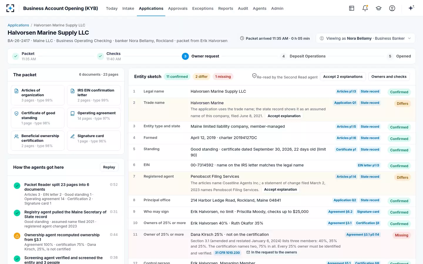Accept explanation for Trade name
The width and height of the screenshot is (423, 264).
pos(284,116)
